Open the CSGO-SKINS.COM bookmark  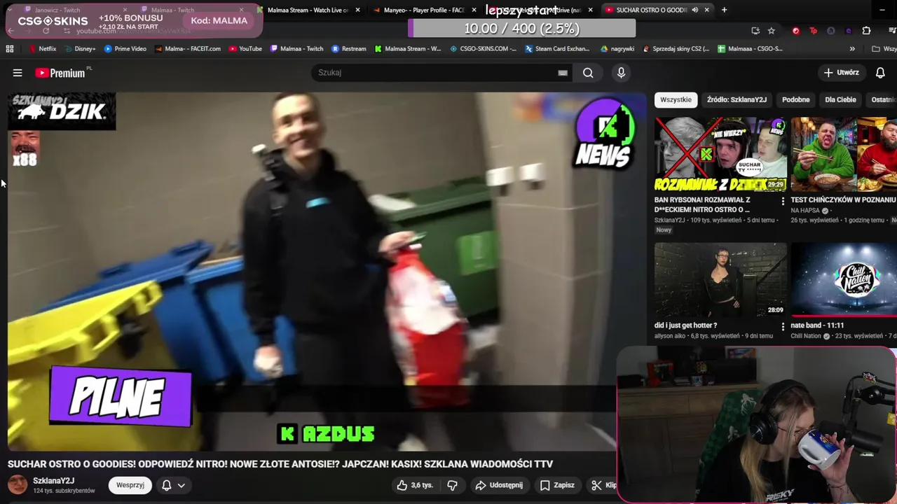click(x=483, y=49)
